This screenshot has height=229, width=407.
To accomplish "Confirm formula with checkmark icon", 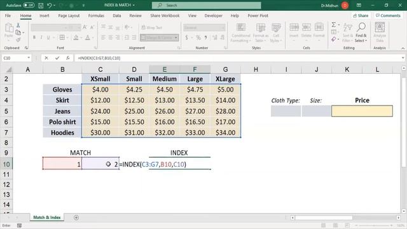I will pos(57,58).
